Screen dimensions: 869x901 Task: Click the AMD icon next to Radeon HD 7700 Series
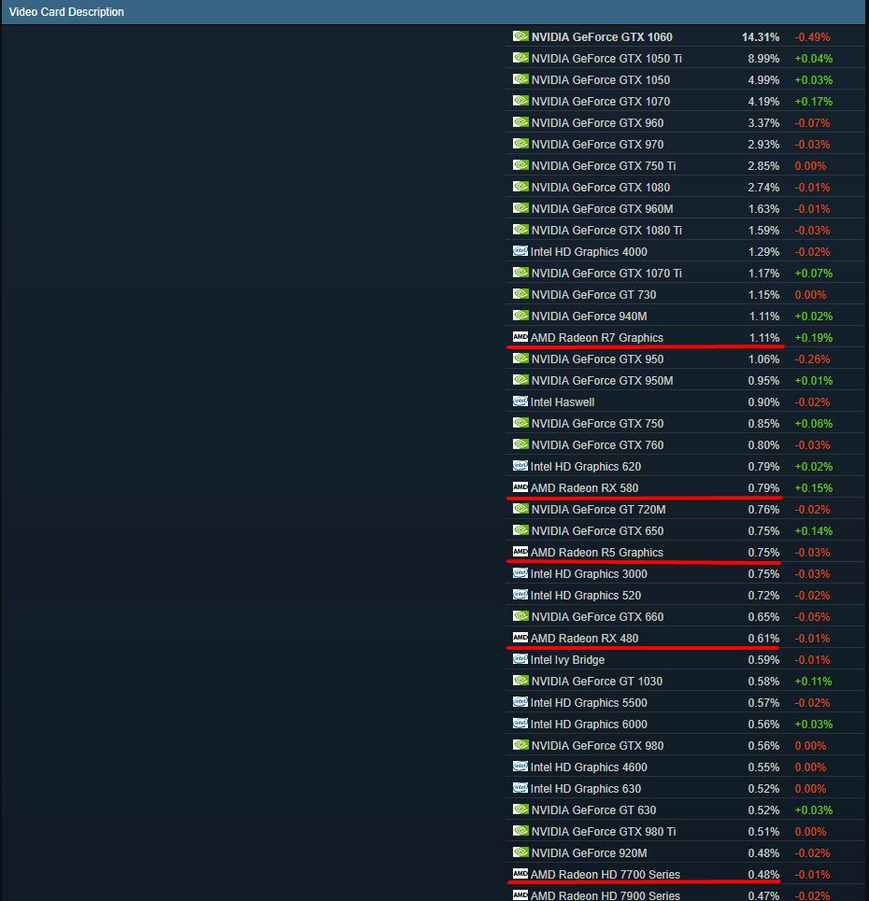click(520, 874)
